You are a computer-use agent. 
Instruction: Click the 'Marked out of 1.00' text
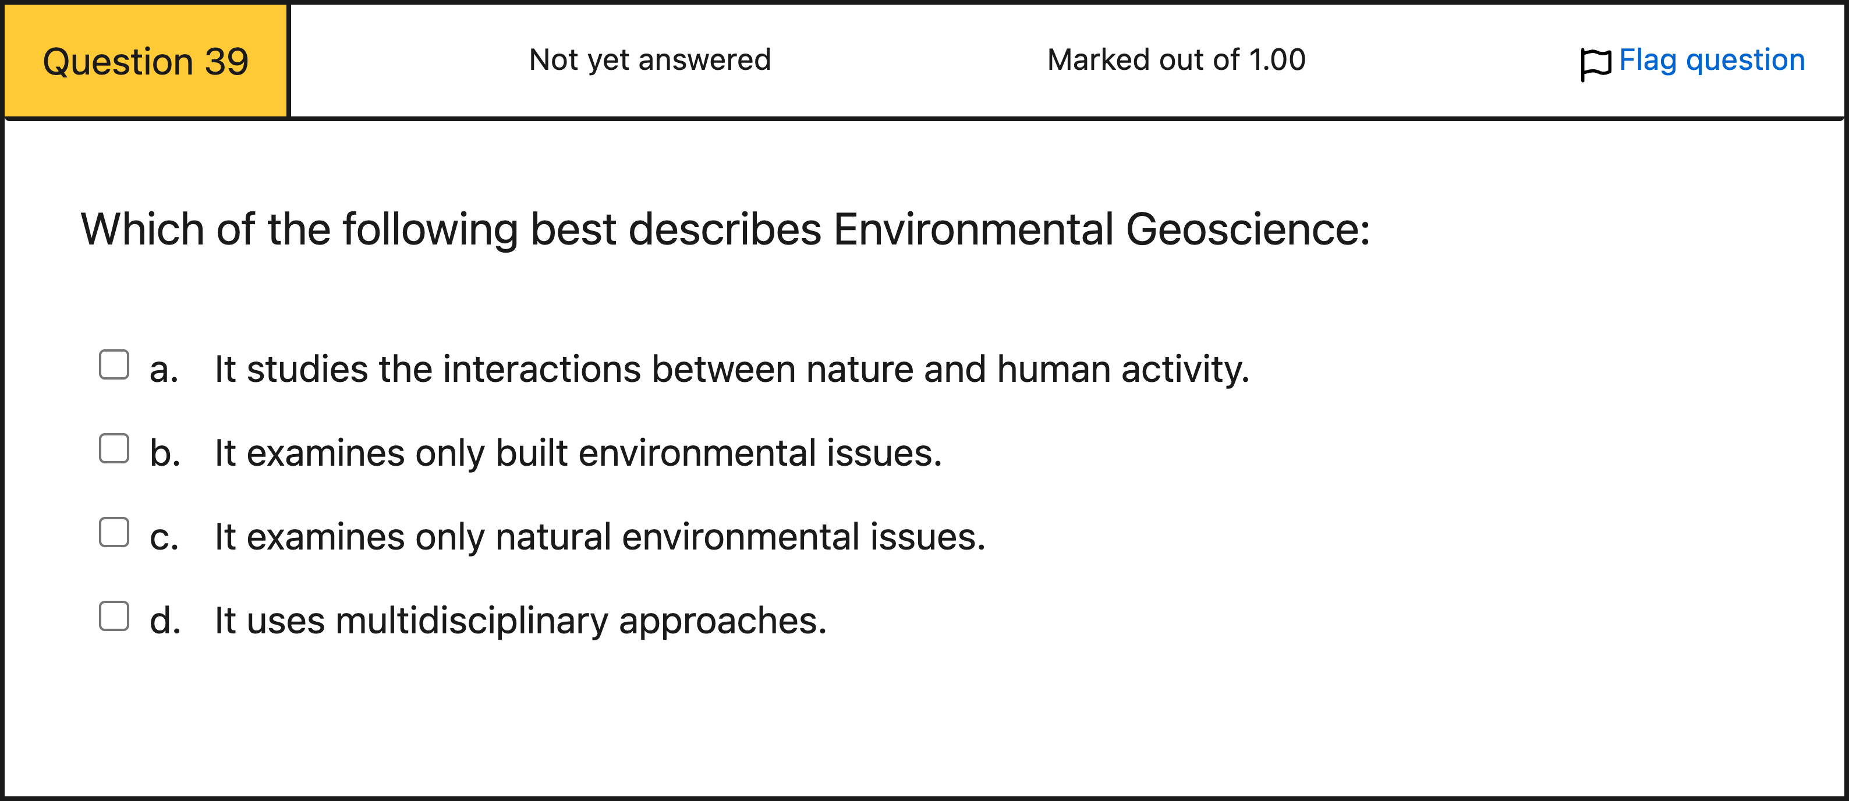[1176, 61]
